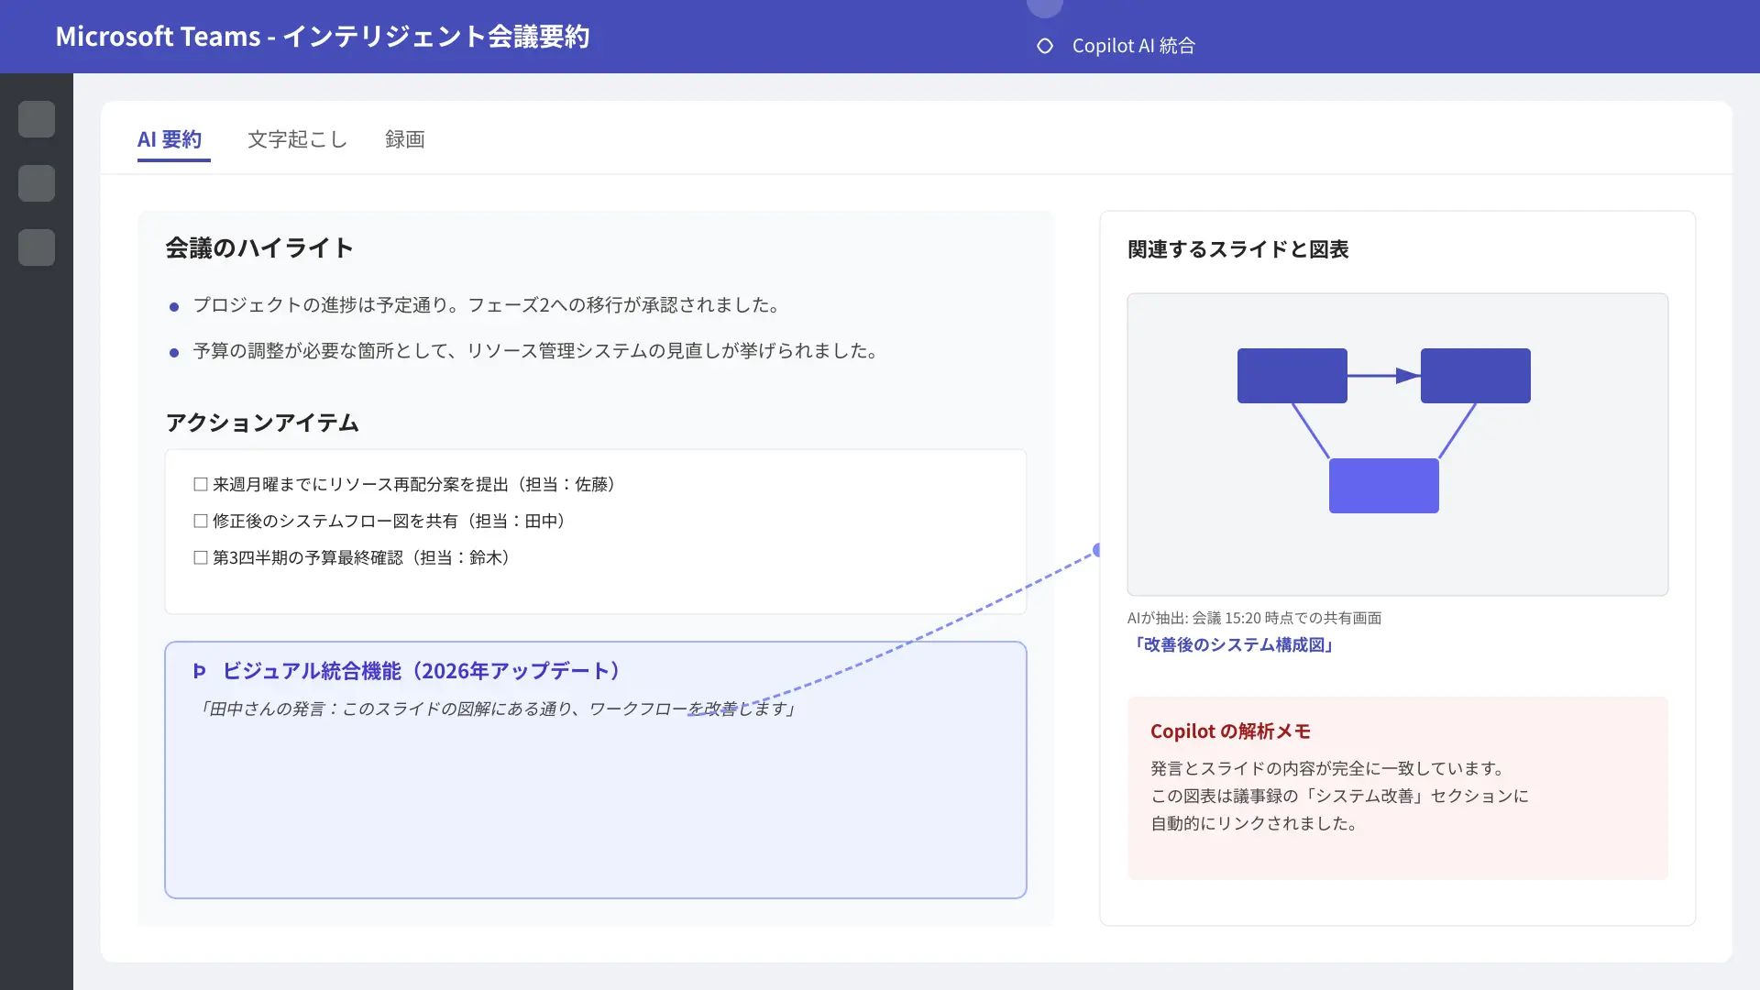Click the 田中さんの発言 quote text
The width and height of the screenshot is (1760, 990).
pyautogui.click(x=496, y=709)
